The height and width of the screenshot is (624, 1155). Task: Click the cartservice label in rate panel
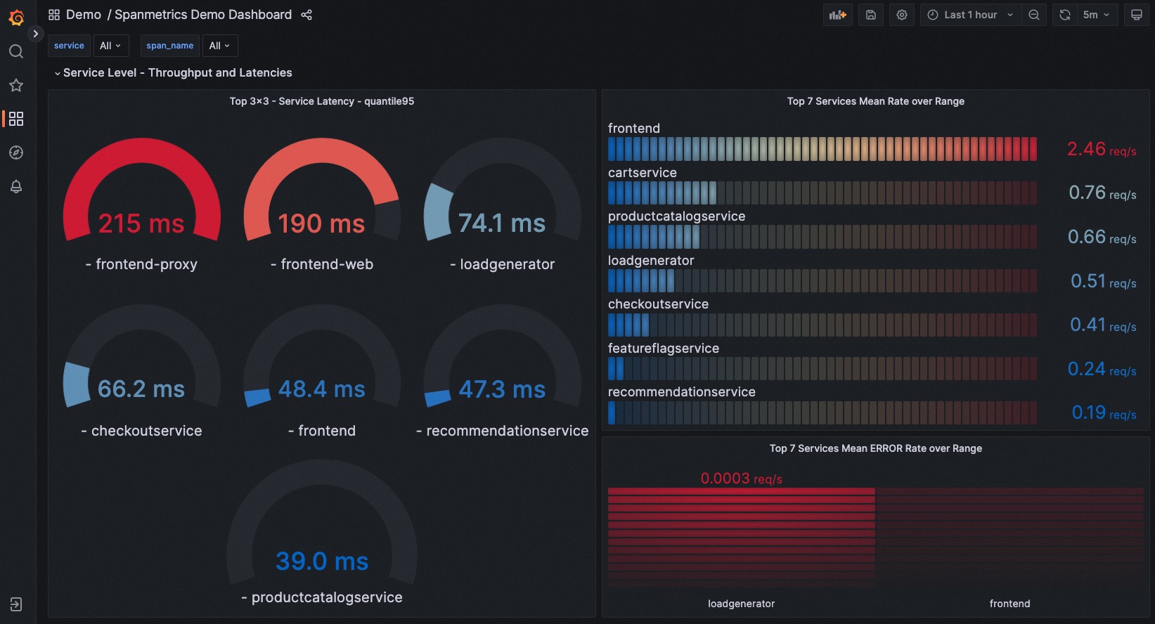coord(643,173)
